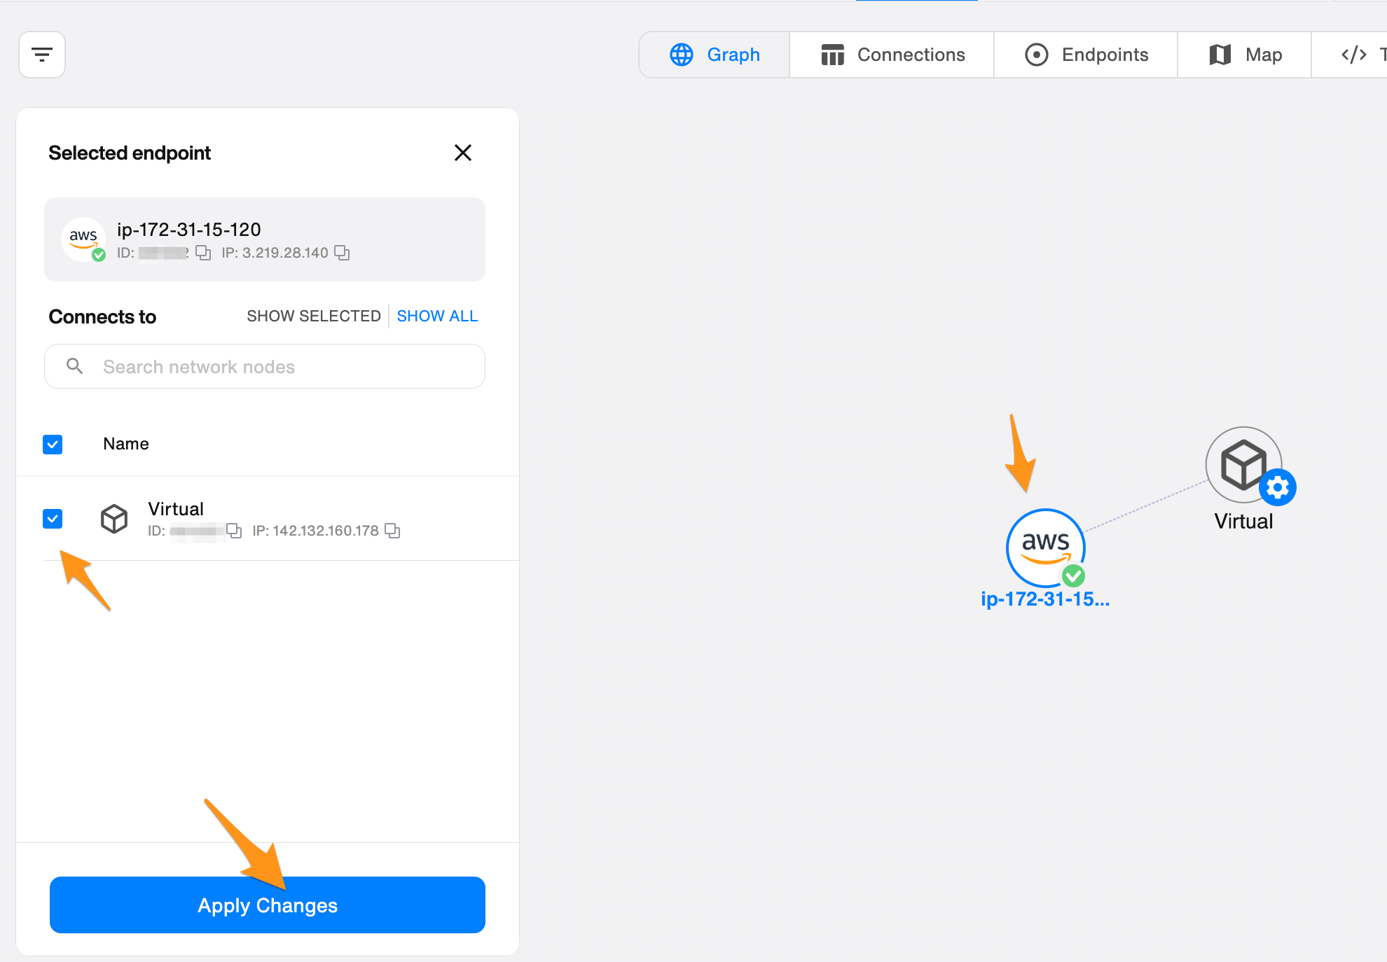
Task: Click the search magnifier icon
Action: [74, 366]
